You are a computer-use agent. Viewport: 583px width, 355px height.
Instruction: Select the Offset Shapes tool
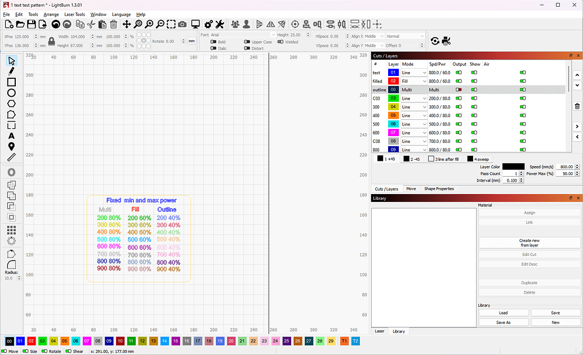click(x=11, y=172)
